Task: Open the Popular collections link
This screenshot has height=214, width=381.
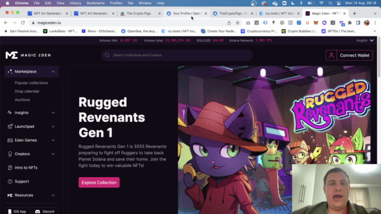Action: (x=31, y=83)
